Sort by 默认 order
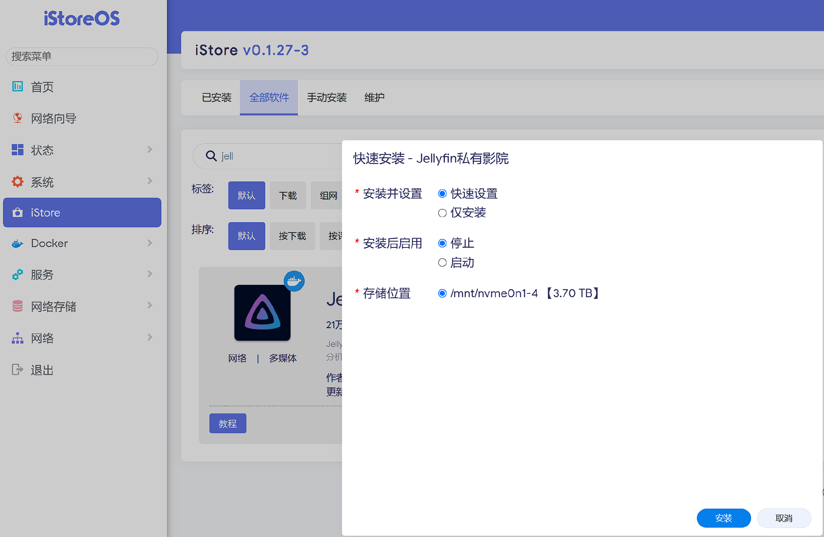The height and width of the screenshot is (537, 824). [246, 236]
